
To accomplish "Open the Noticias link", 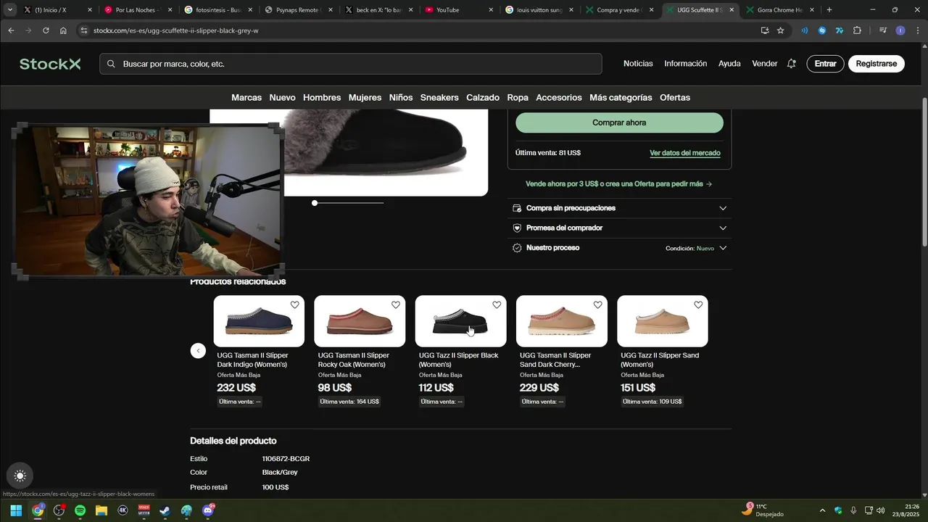I will [638, 64].
